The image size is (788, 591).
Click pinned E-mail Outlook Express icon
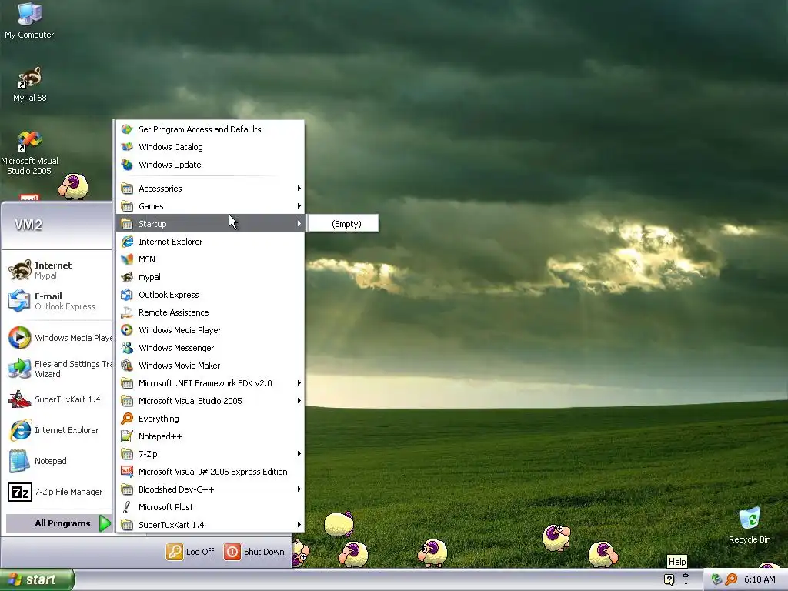point(19,301)
